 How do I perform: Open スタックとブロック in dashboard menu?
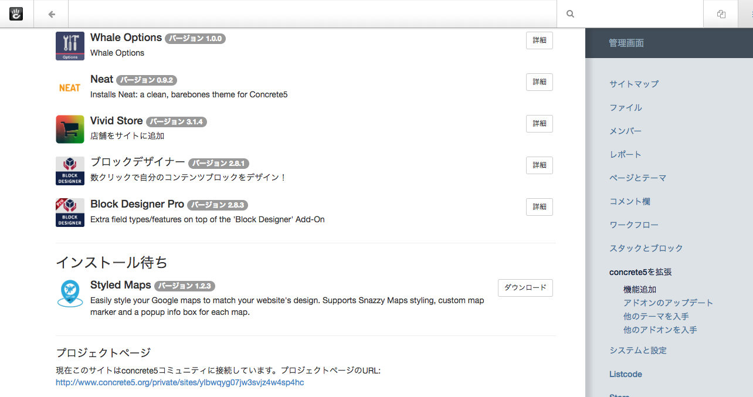pyautogui.click(x=646, y=248)
